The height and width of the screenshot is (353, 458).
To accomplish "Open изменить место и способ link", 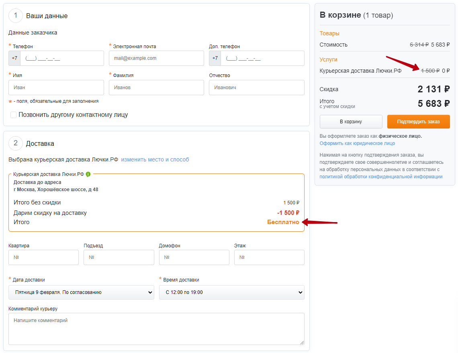I will click(x=155, y=159).
